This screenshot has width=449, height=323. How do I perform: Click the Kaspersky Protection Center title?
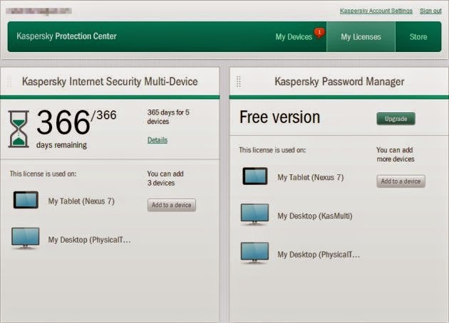(66, 36)
